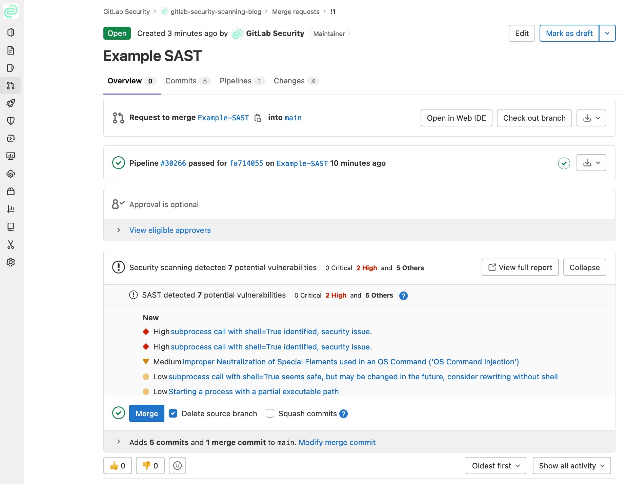The height and width of the screenshot is (484, 627).
Task: Open pipeline #30266 link
Action: tap(173, 163)
